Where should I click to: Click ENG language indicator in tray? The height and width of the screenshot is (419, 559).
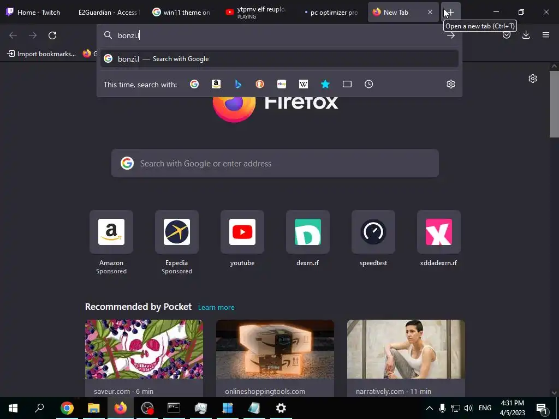[485, 408]
